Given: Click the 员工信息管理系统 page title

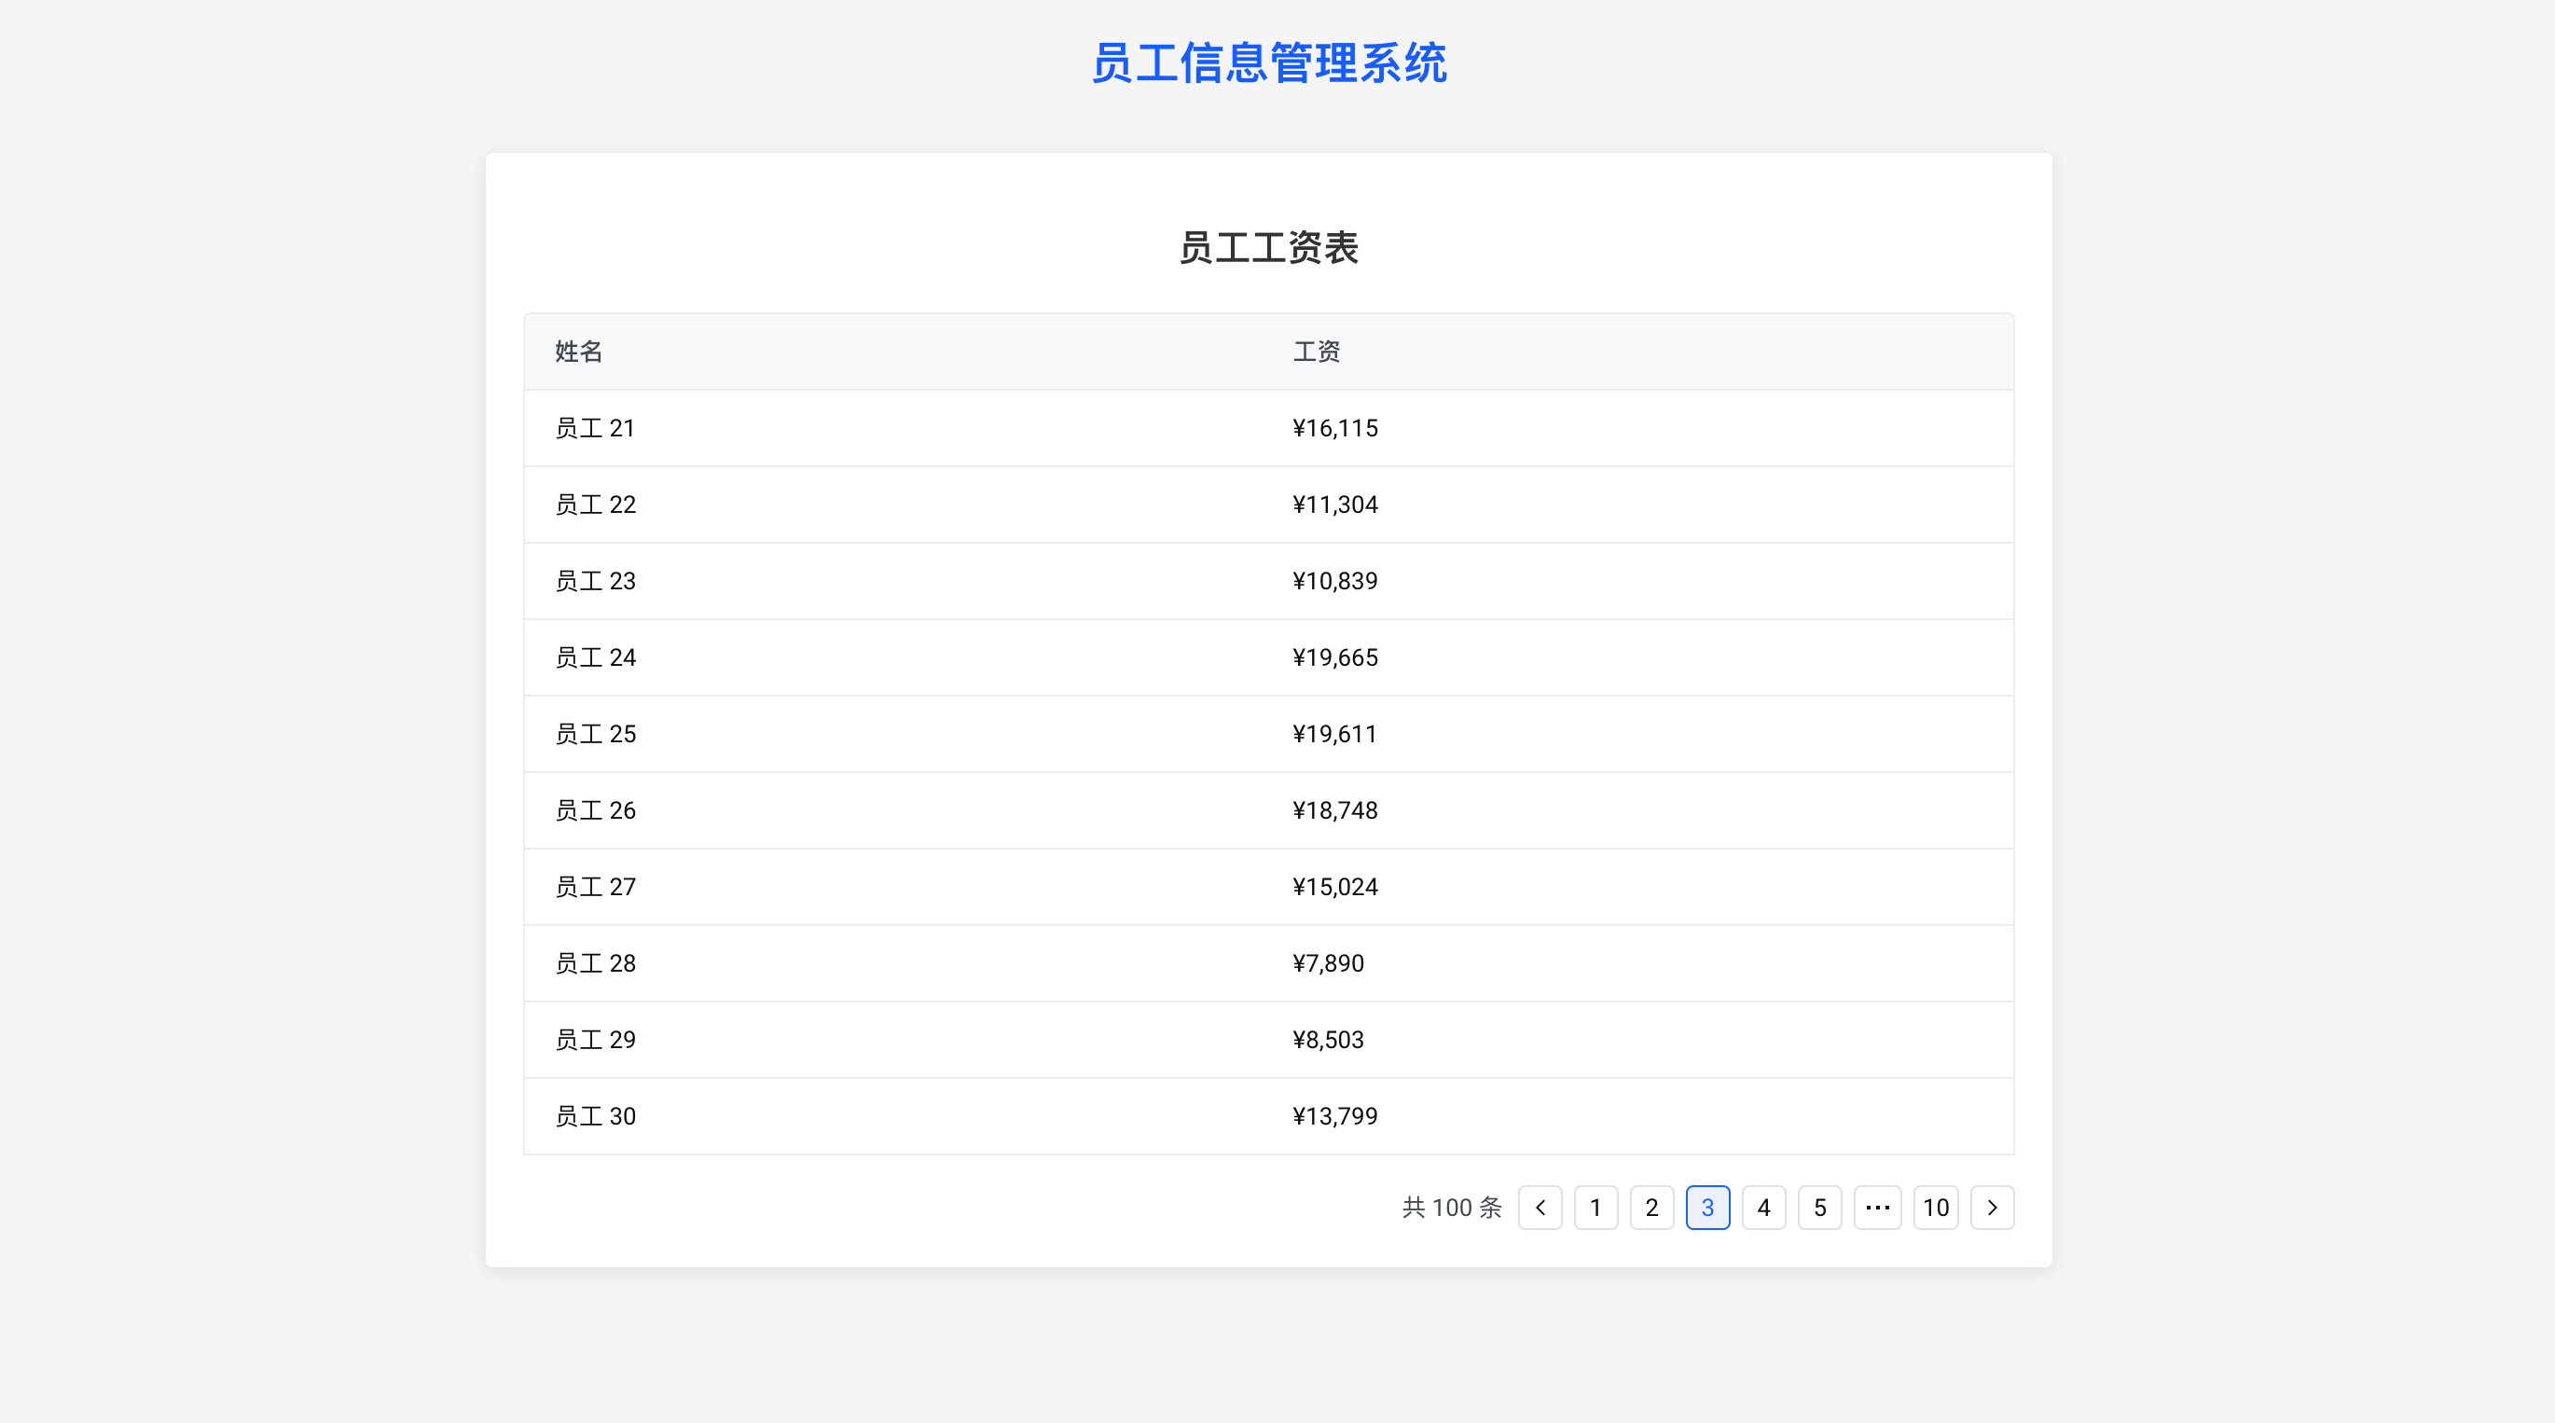Looking at the screenshot, I should pyautogui.click(x=1268, y=62).
